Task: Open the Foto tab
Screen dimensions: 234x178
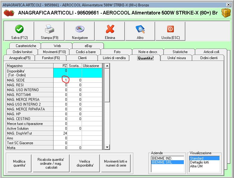Action: click(117, 52)
